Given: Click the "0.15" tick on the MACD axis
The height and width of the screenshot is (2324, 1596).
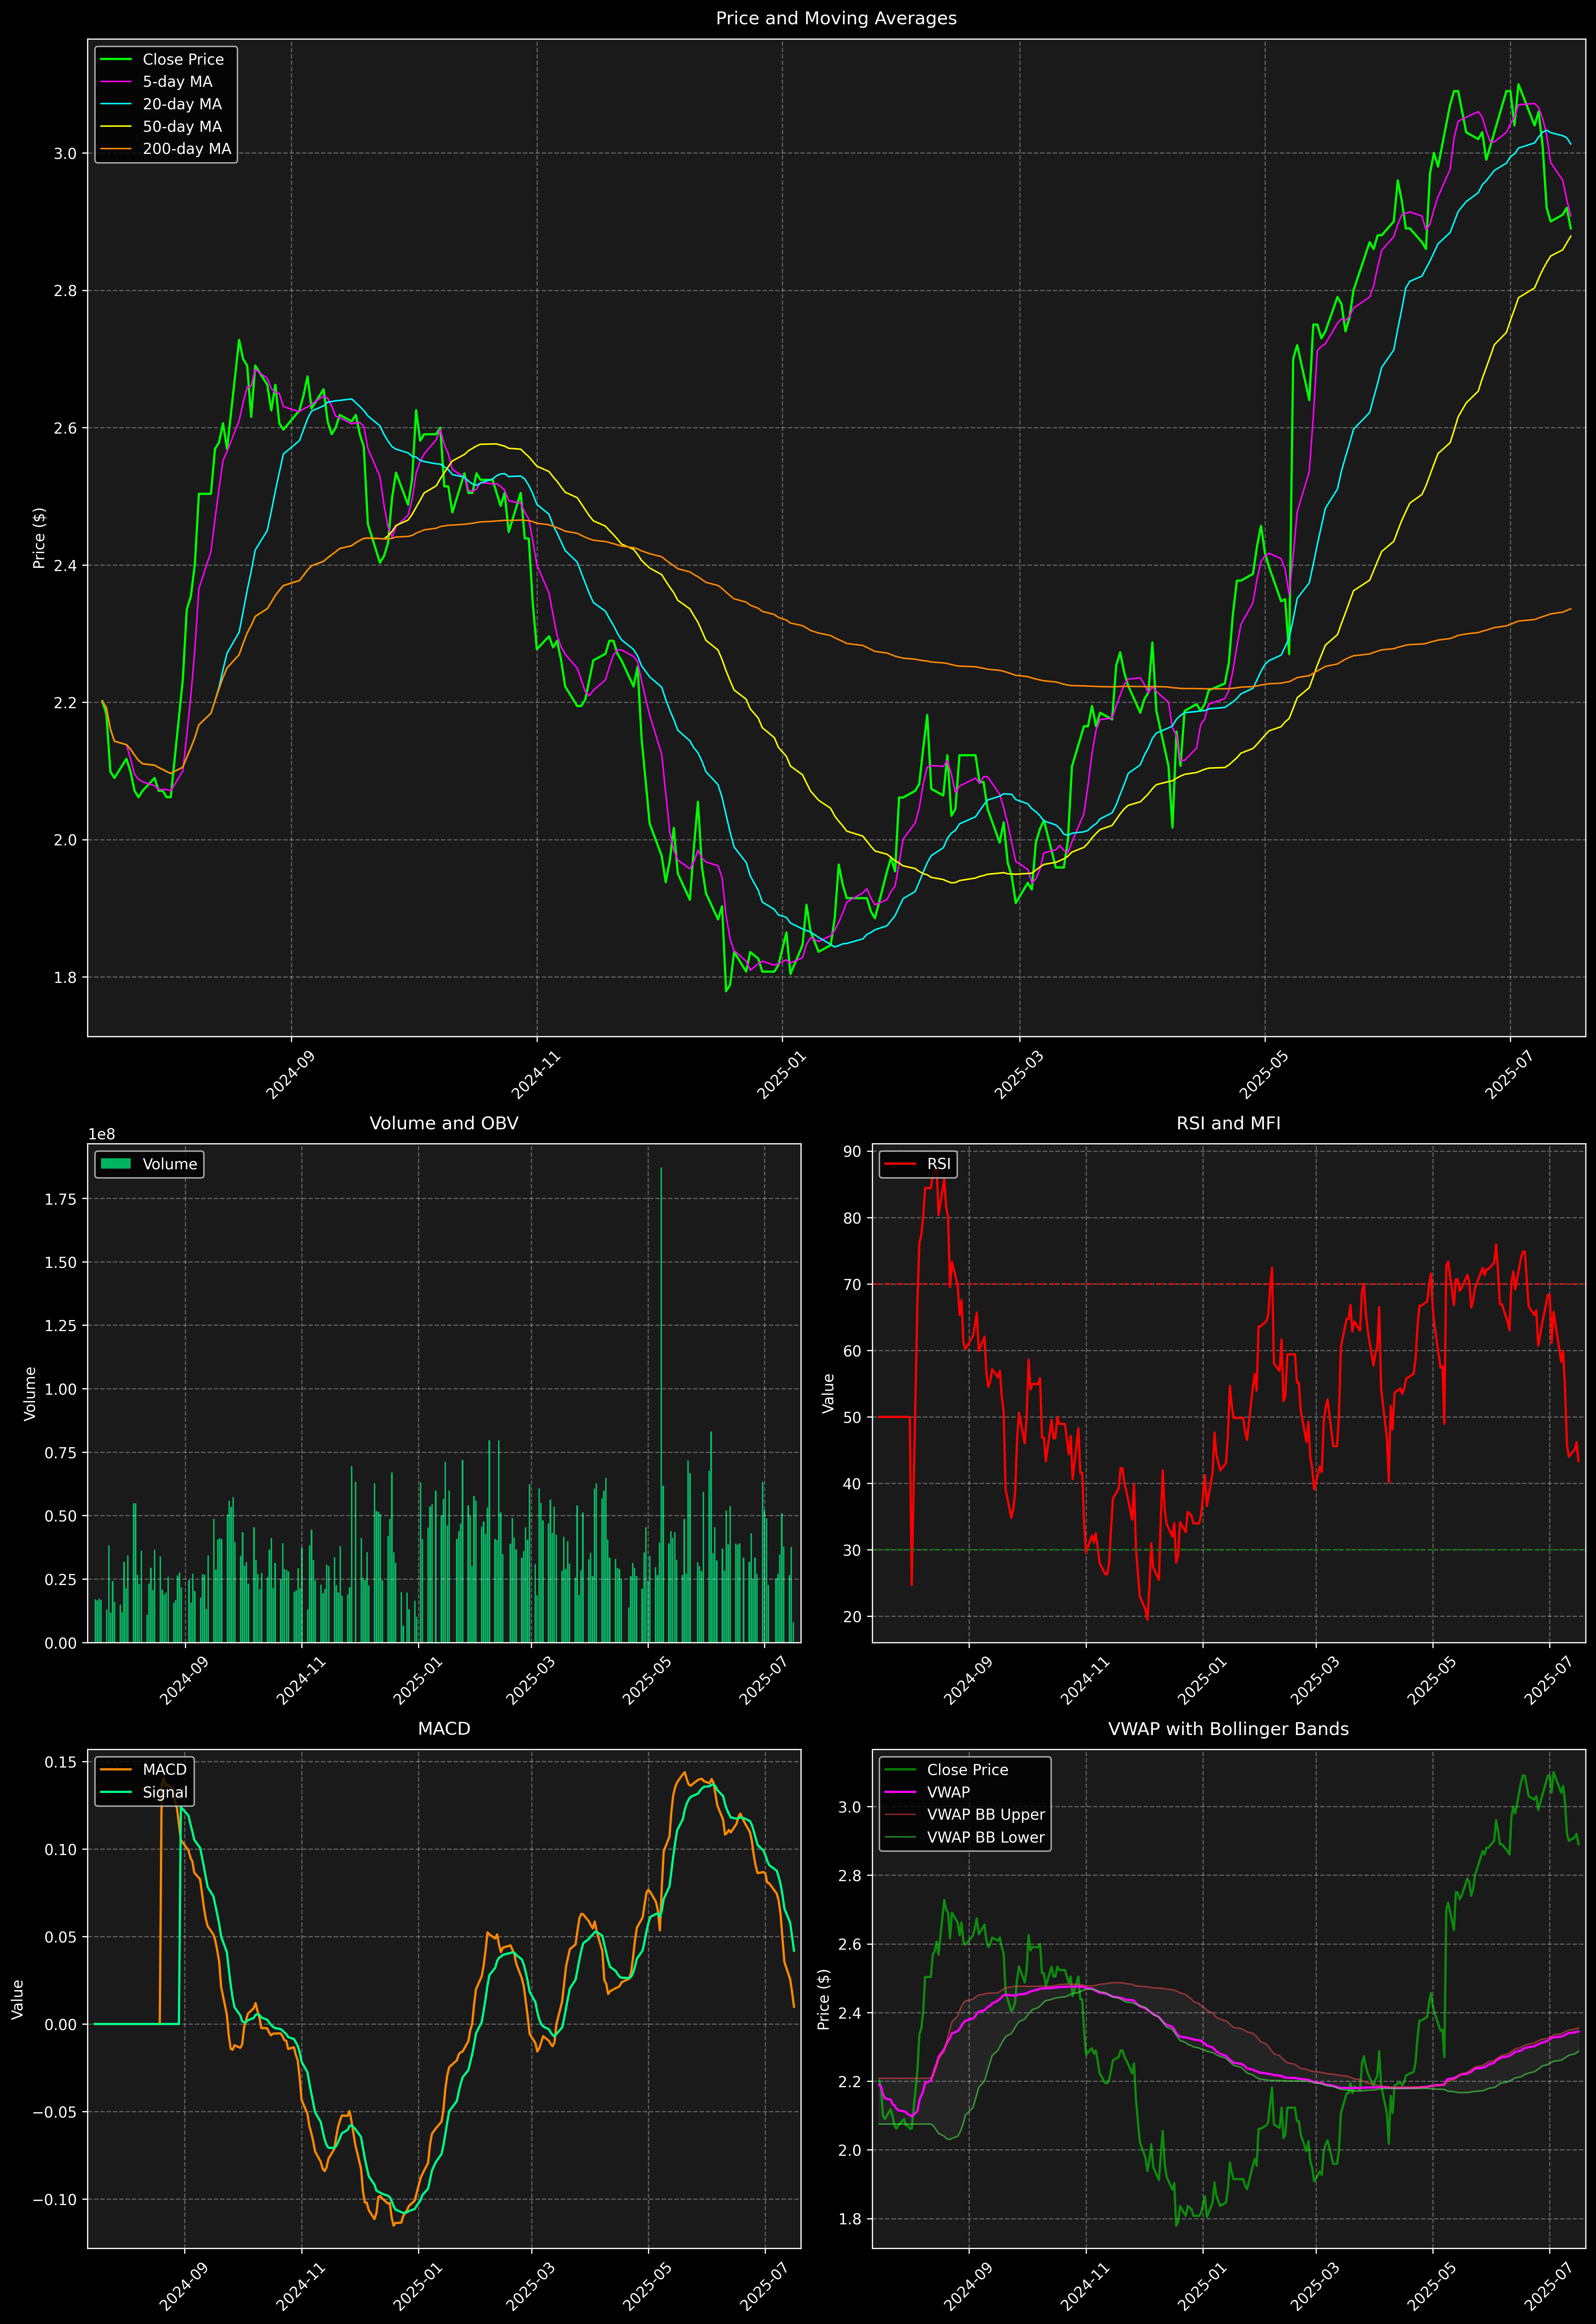Looking at the screenshot, I should pos(61,1762).
